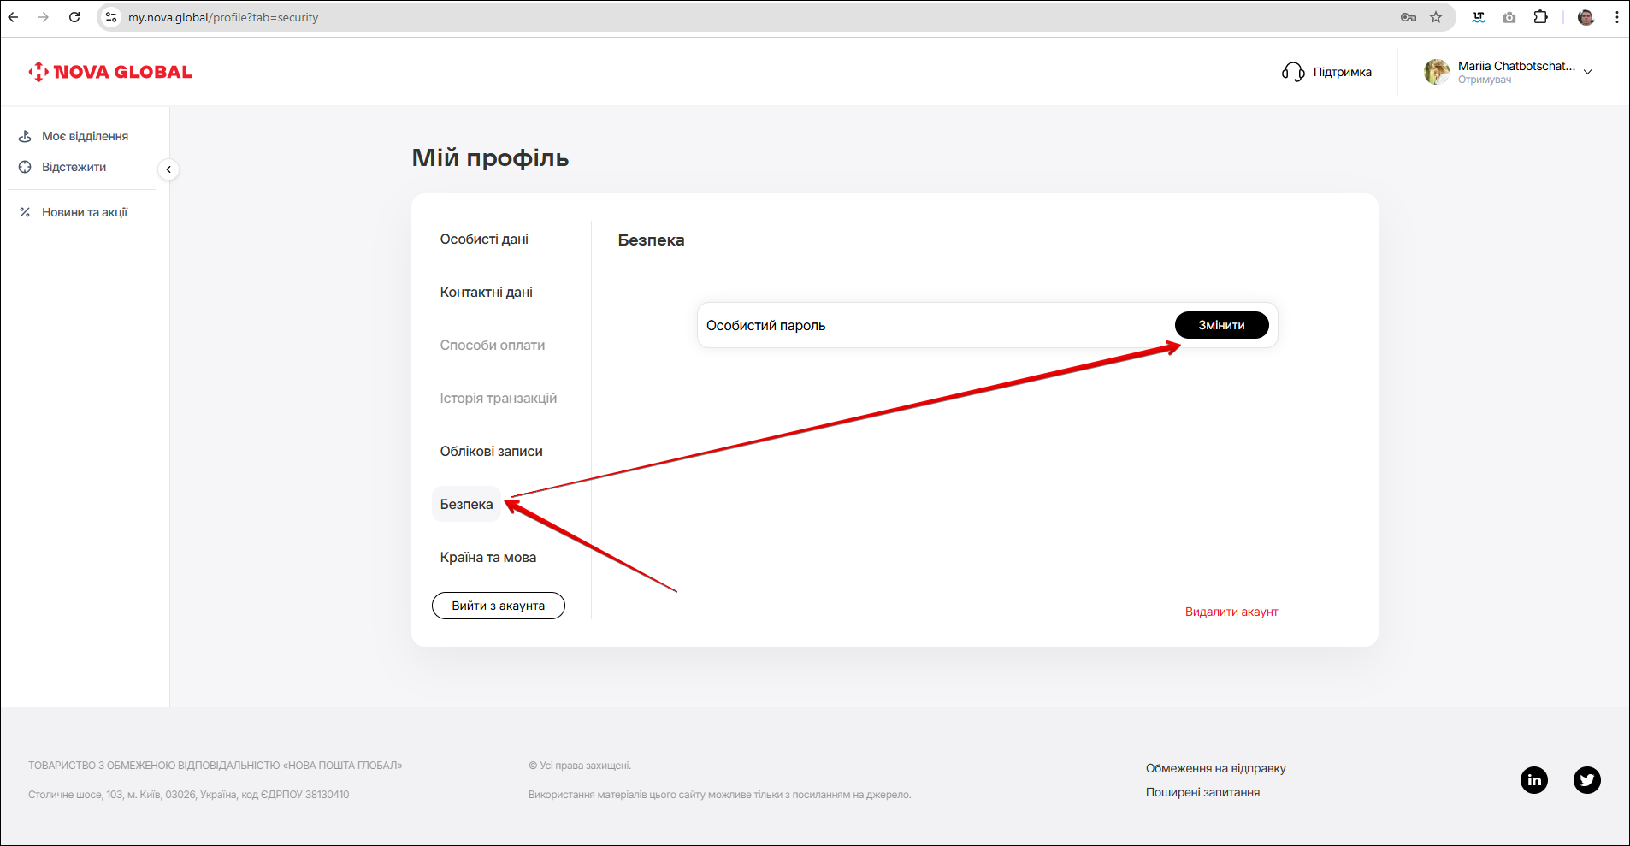The height and width of the screenshot is (846, 1630).
Task: Click the password key icon in address bar
Action: 1408,17
